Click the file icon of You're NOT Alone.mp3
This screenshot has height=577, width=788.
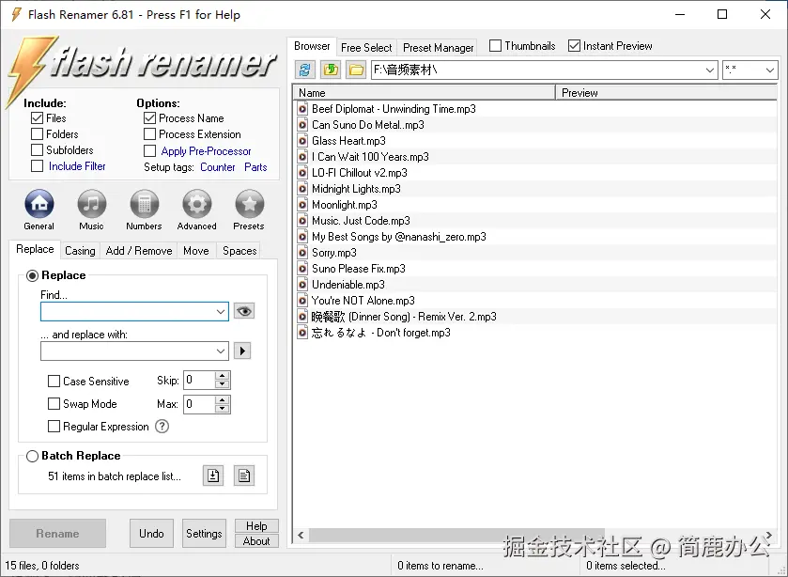(x=302, y=301)
